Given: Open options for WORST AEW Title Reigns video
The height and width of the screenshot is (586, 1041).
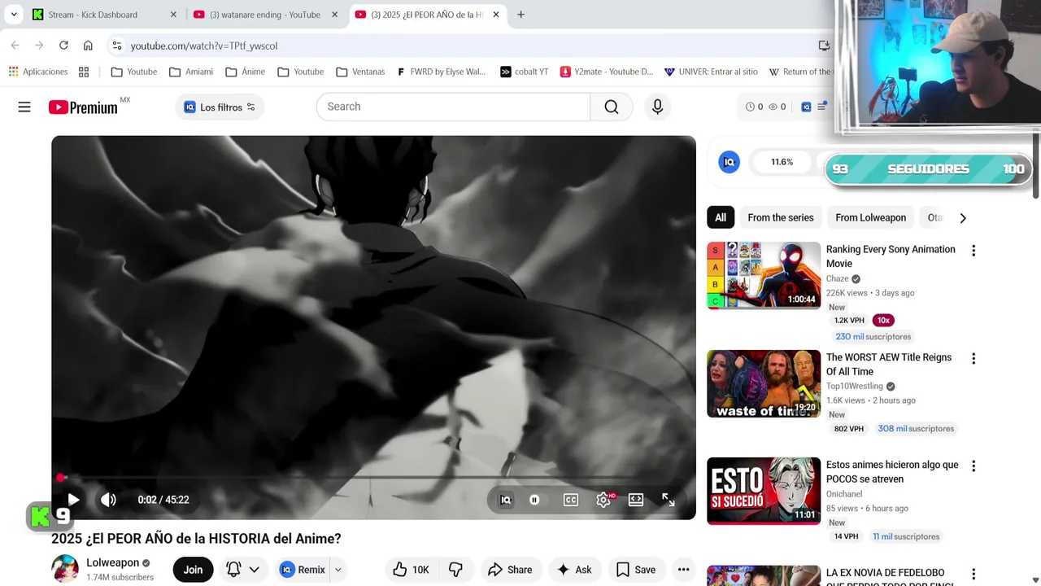Looking at the screenshot, I should click(973, 358).
